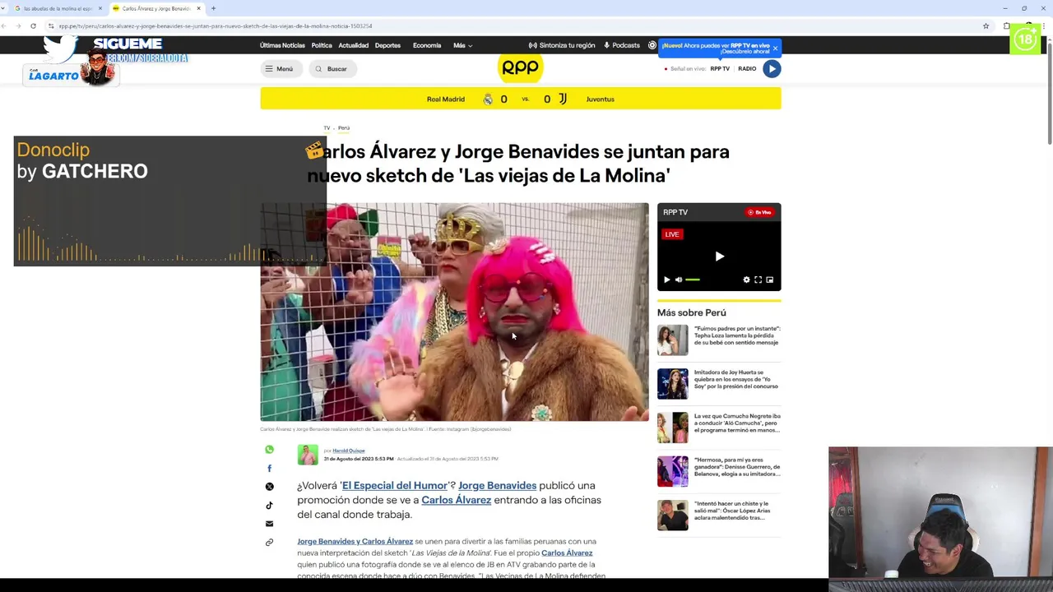Play the live radio signal button

[x=772, y=69]
